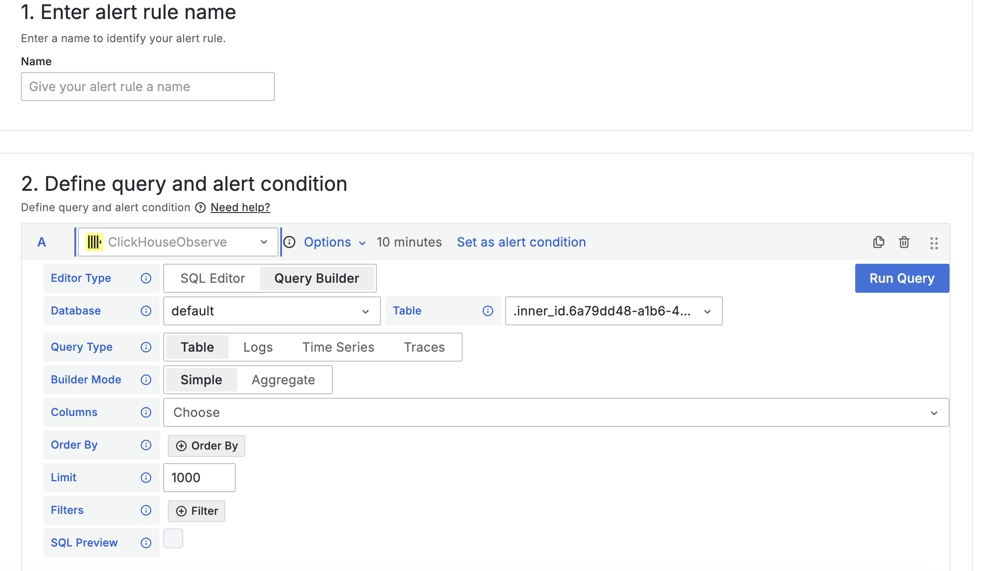The height and width of the screenshot is (571, 984).
Task: Switch editor type to SQL Editor
Action: (x=213, y=278)
